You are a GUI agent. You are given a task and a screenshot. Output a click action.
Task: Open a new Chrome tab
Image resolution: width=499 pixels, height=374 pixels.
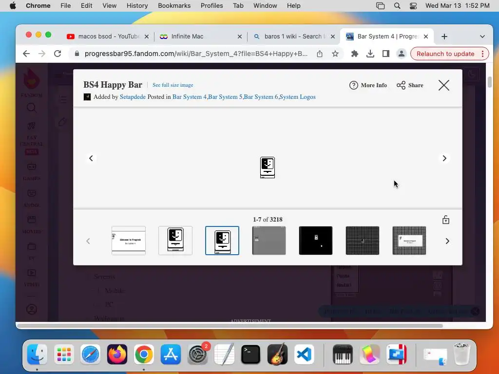[x=444, y=37]
